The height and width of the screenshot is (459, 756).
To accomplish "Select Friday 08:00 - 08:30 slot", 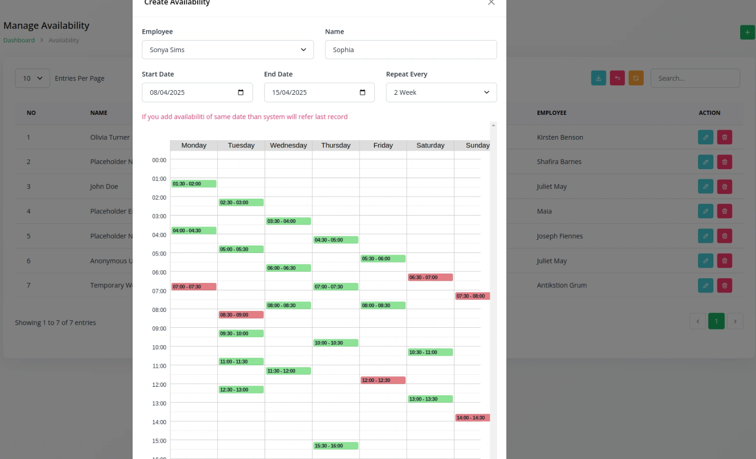I will [383, 305].
